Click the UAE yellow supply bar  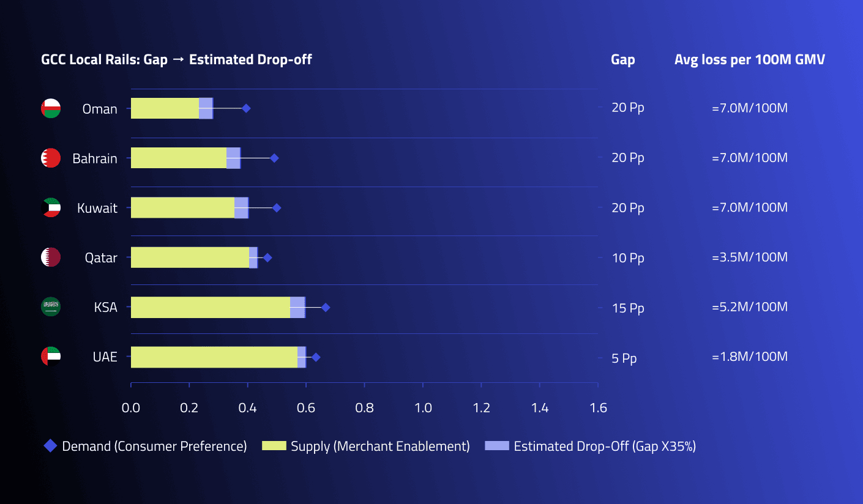click(214, 357)
